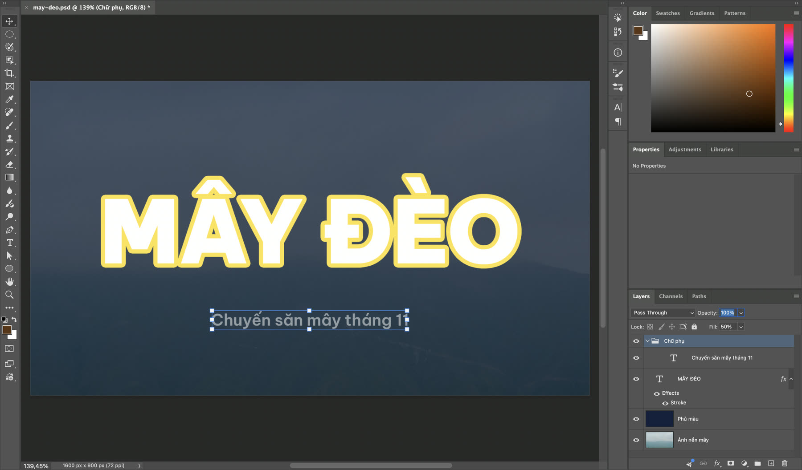Select the Horizontal Type tool
Viewport: 802px width, 470px height.
(x=9, y=243)
